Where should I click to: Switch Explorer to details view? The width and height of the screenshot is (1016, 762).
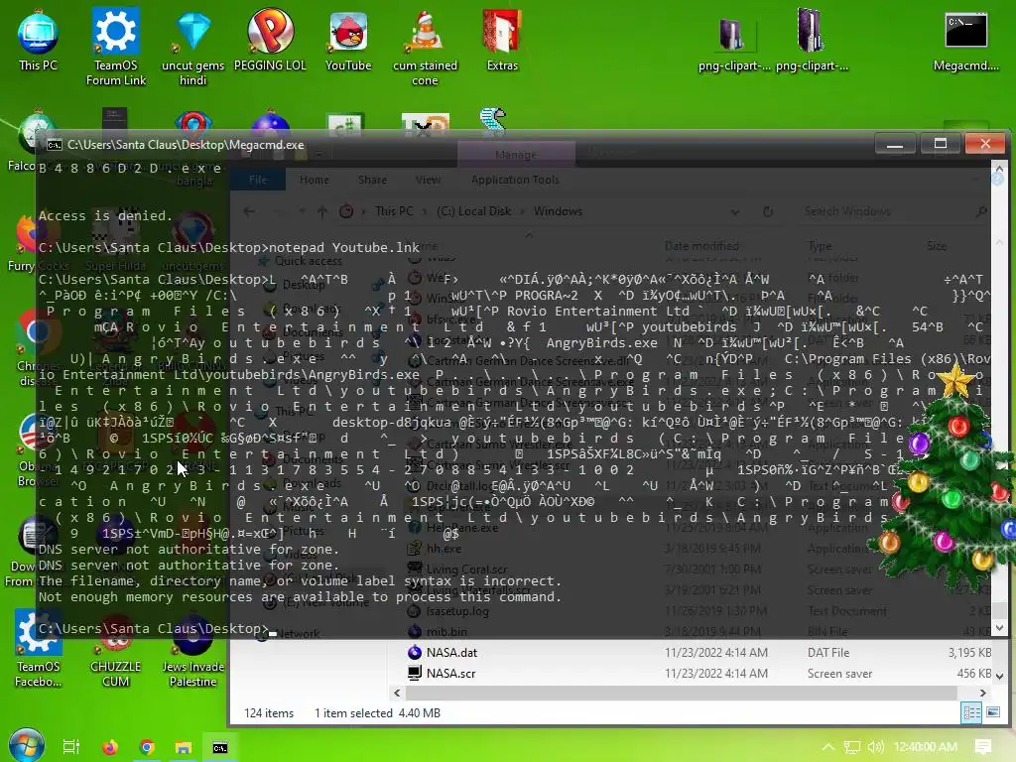click(x=972, y=712)
